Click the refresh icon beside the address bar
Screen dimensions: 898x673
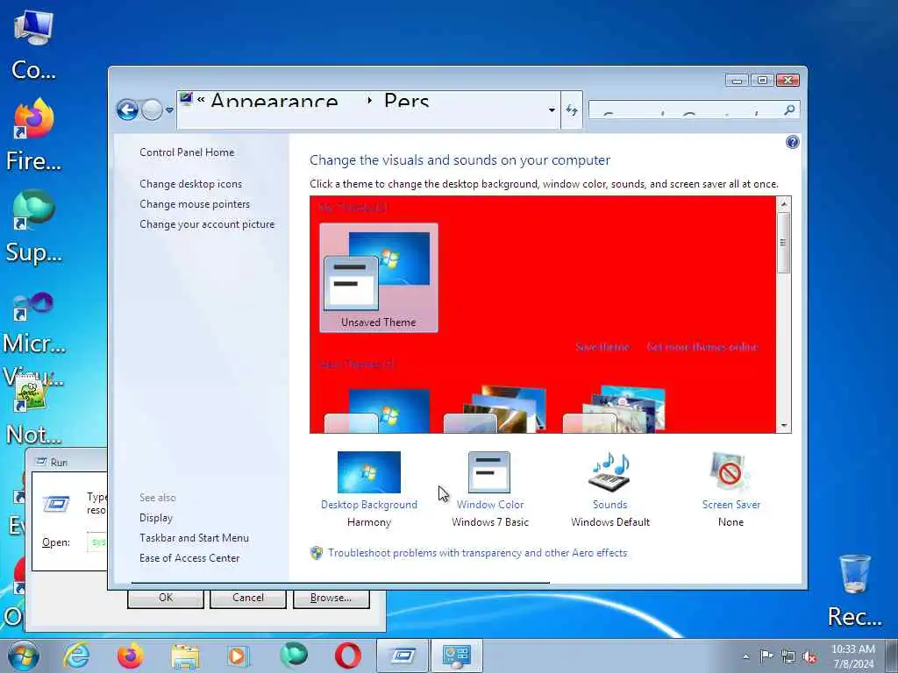tap(572, 110)
